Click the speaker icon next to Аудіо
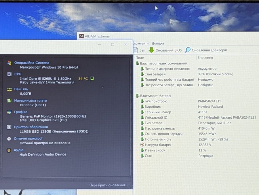 click(9, 150)
